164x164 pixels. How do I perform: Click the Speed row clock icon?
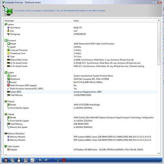click(8, 47)
